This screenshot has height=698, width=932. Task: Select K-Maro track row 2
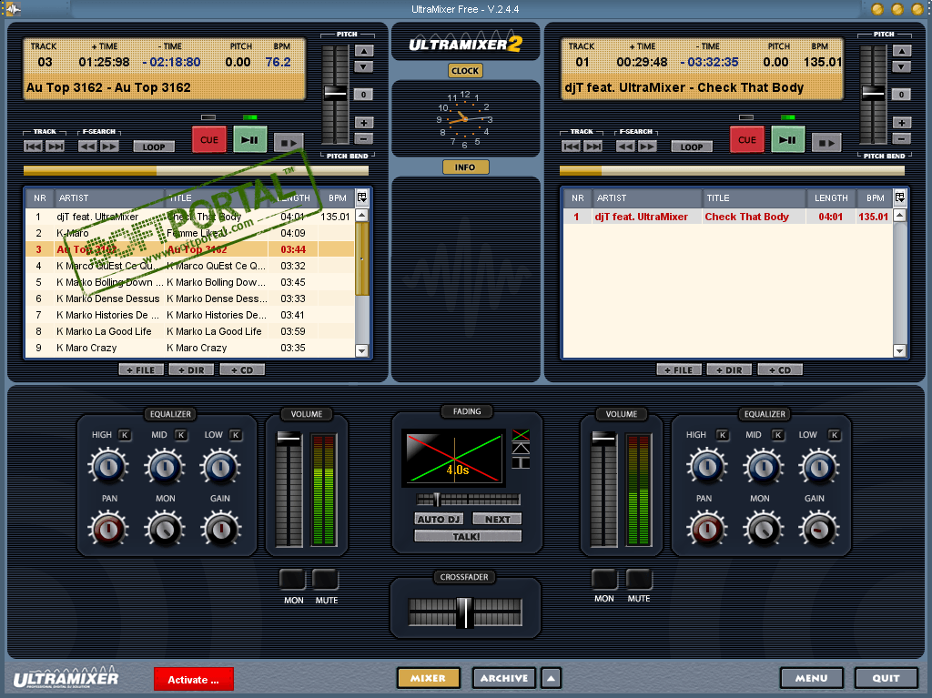click(189, 233)
